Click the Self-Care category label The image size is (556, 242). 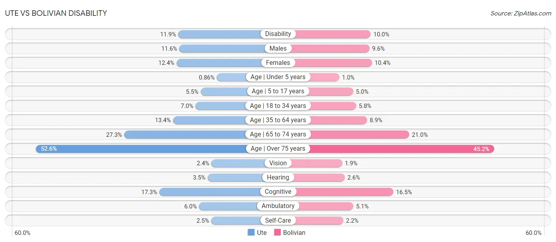pos(278,220)
